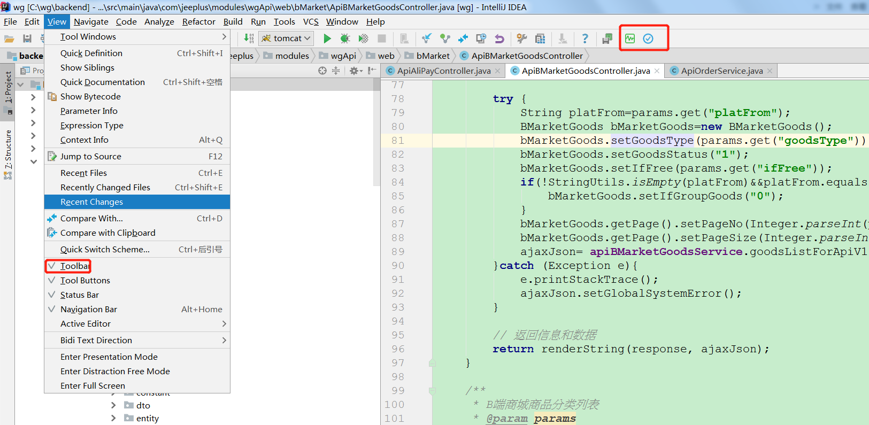869x425 pixels.
Task: Click the gray Stop square icon
Action: (382, 38)
